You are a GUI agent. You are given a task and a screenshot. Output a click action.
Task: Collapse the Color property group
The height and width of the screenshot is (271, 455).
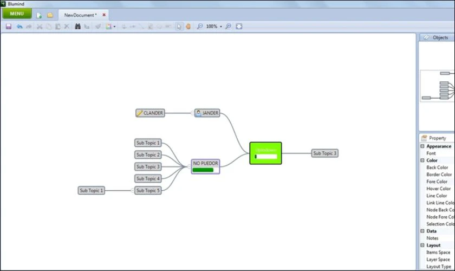pos(422,160)
